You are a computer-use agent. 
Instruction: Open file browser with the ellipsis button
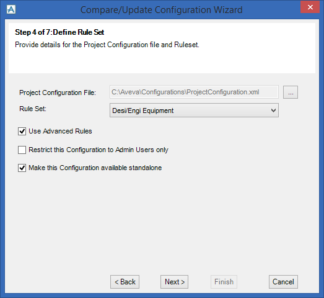click(x=291, y=92)
